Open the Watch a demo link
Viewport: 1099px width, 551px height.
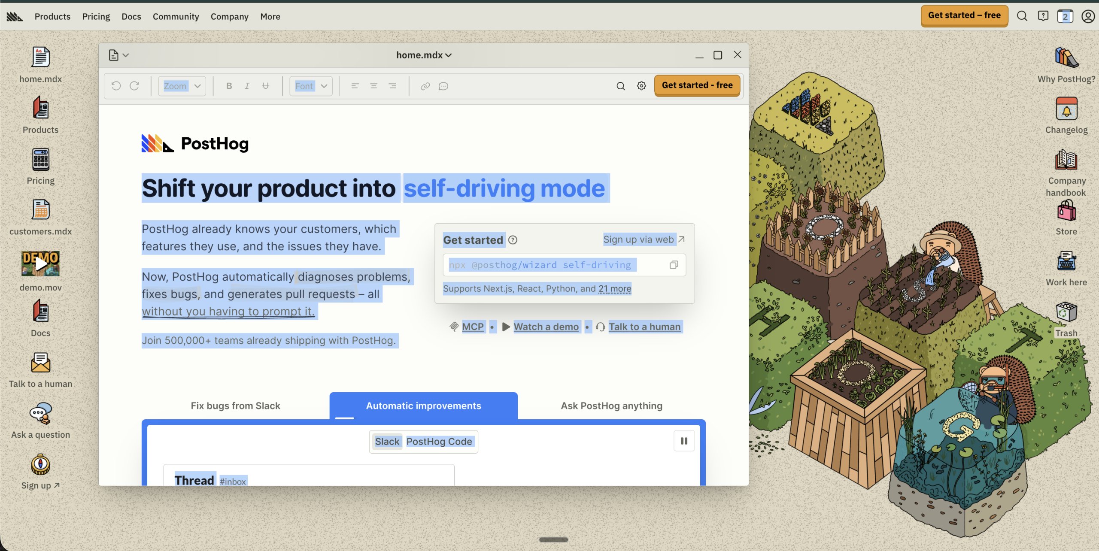point(546,327)
